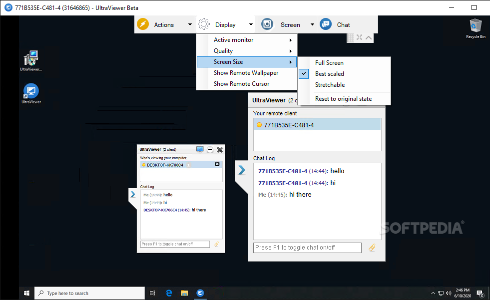Click the expand arrows icon below the toolbar
Viewport: 490px width, 300px height.
point(359,38)
